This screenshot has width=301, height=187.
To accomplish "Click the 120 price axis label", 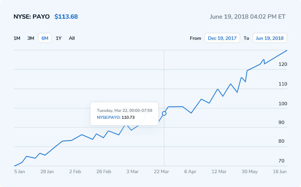I will [x=283, y=64].
